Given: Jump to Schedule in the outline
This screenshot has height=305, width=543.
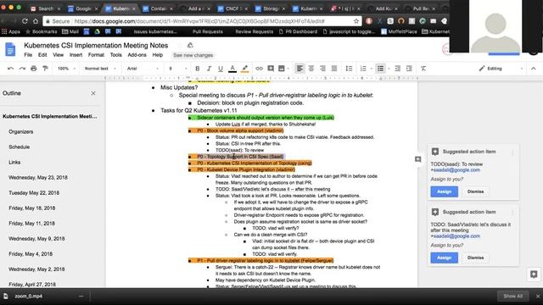Looking at the screenshot, I should pyautogui.click(x=19, y=147).
